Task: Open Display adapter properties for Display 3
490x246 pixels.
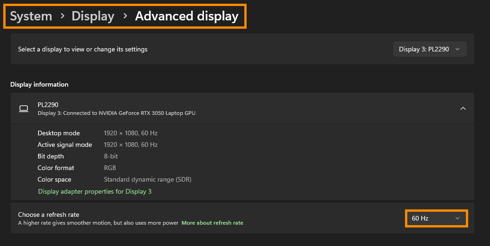Action: 95,191
